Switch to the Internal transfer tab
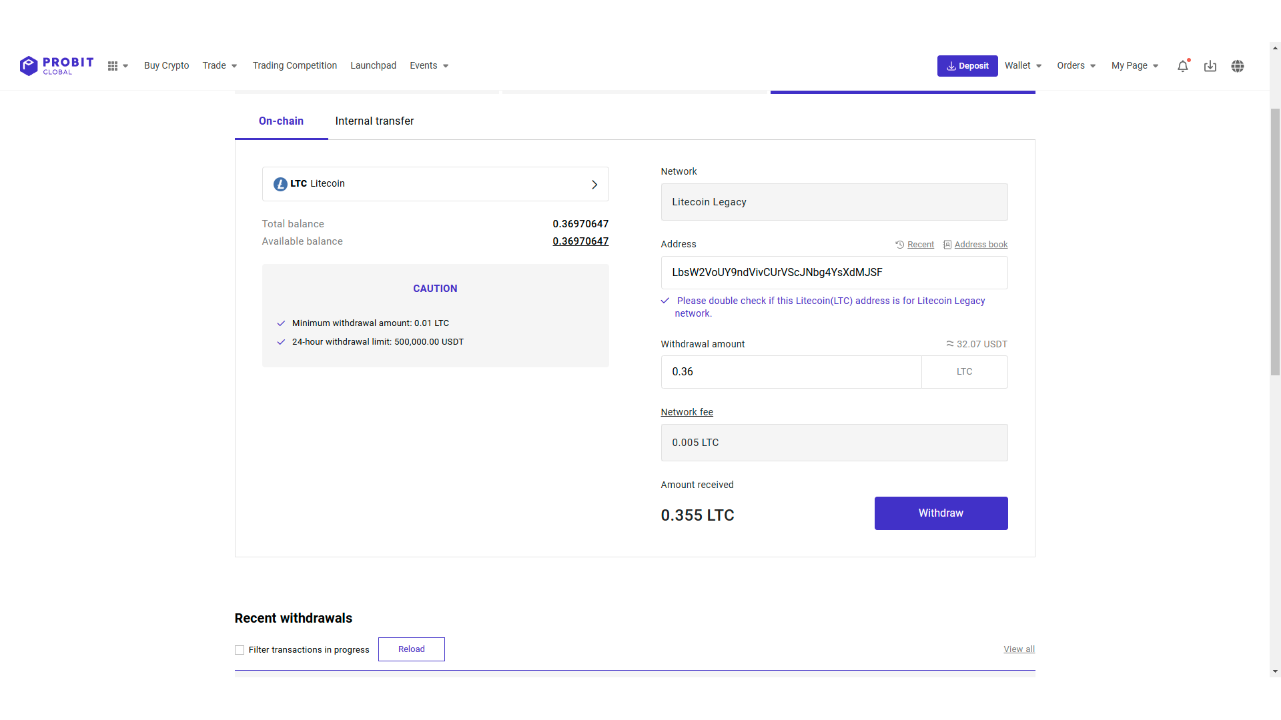The height and width of the screenshot is (720, 1281). (x=374, y=121)
